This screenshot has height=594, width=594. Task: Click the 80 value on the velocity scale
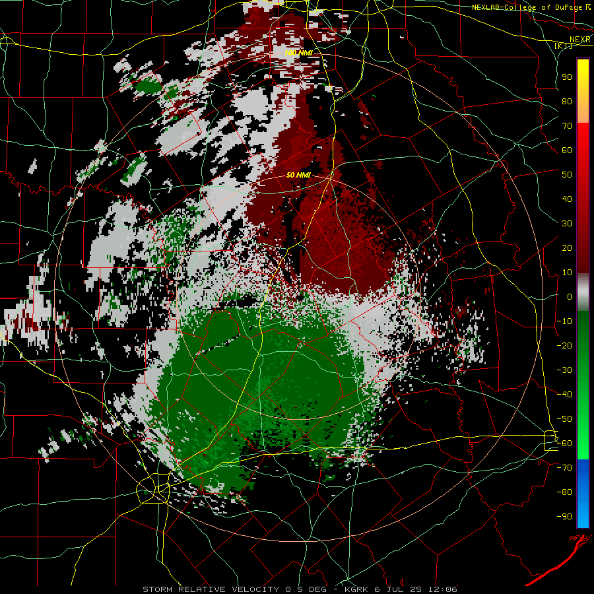click(x=567, y=101)
